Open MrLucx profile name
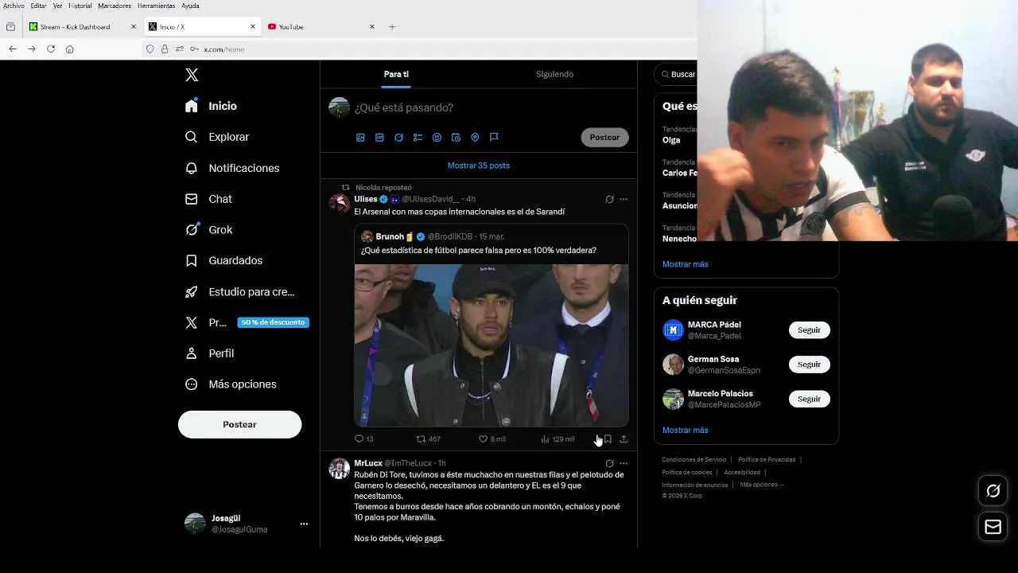This screenshot has height=573, width=1018. coord(368,463)
